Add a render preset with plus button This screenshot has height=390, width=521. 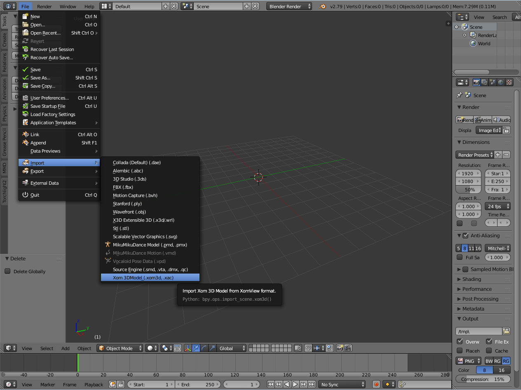click(x=498, y=155)
